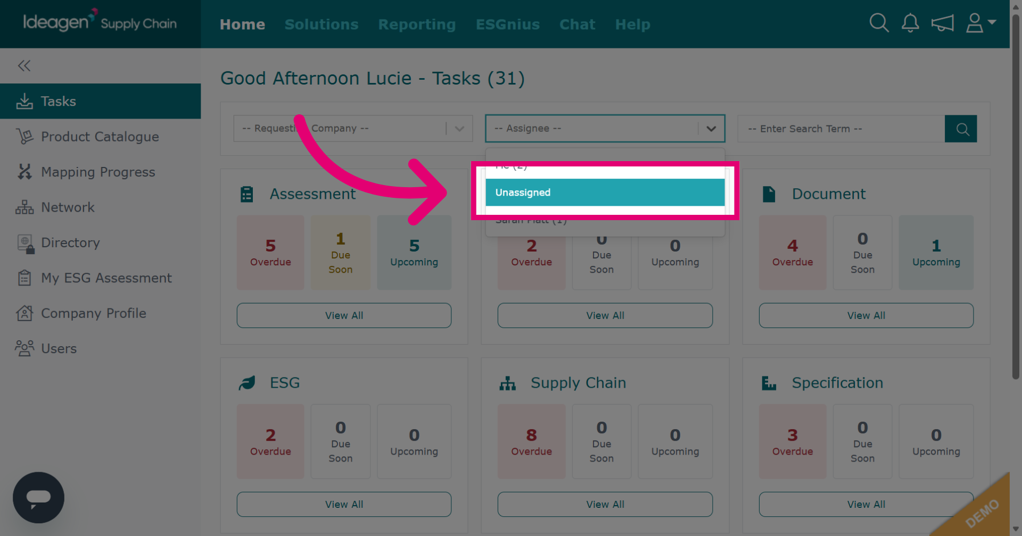This screenshot has height=536, width=1022.
Task: Click View All under Supply Chain
Action: tap(605, 504)
